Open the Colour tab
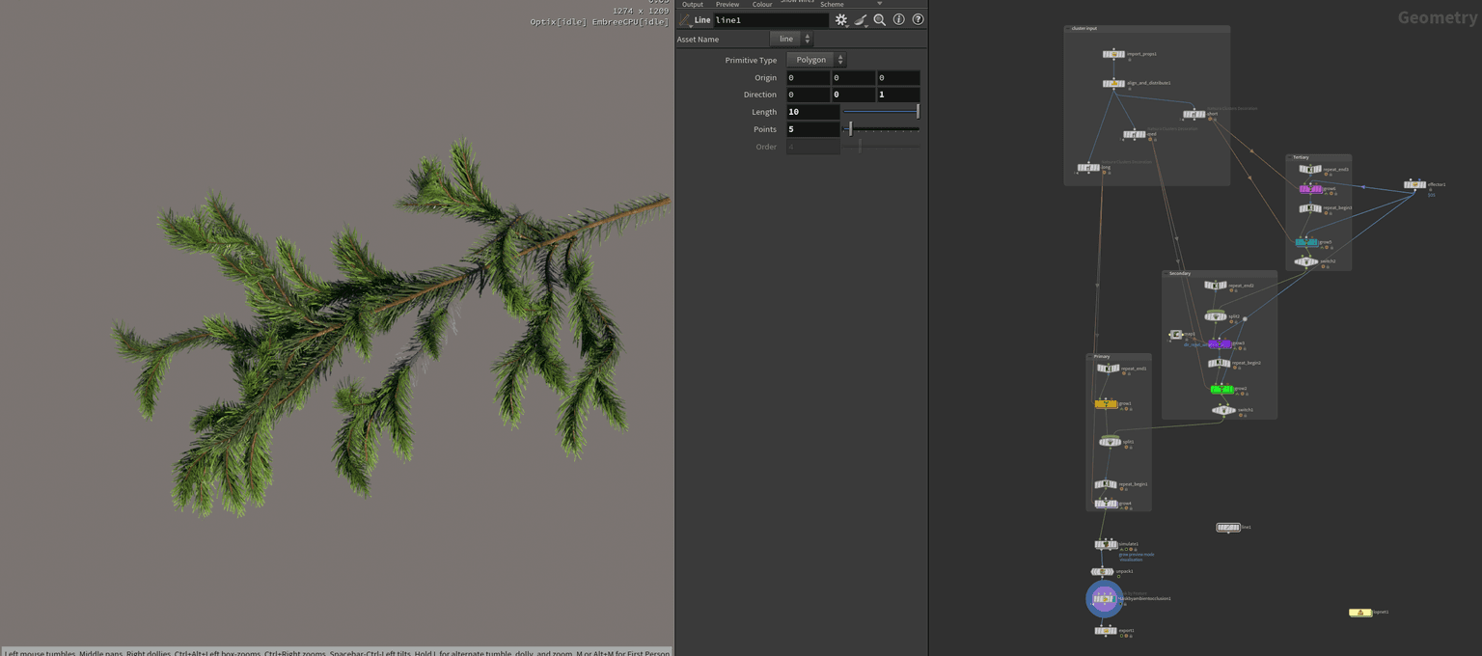The height and width of the screenshot is (656, 1482). pyautogui.click(x=762, y=5)
